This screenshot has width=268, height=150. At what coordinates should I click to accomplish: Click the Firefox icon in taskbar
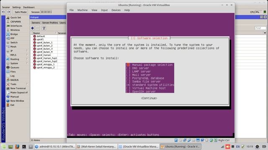(17, 147)
